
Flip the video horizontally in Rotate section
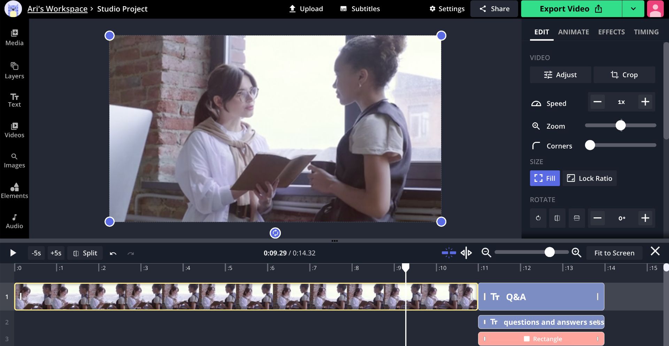(557, 218)
